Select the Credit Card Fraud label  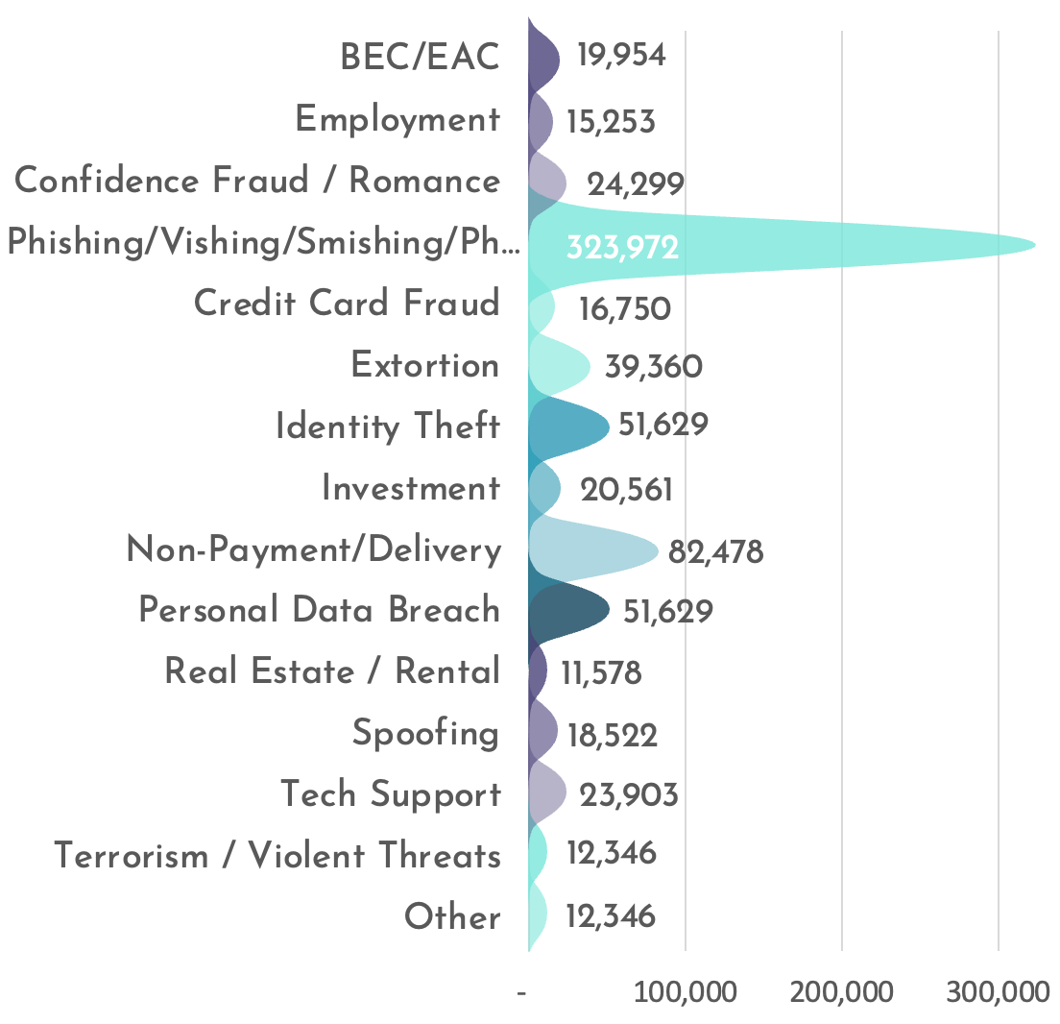[x=347, y=304]
